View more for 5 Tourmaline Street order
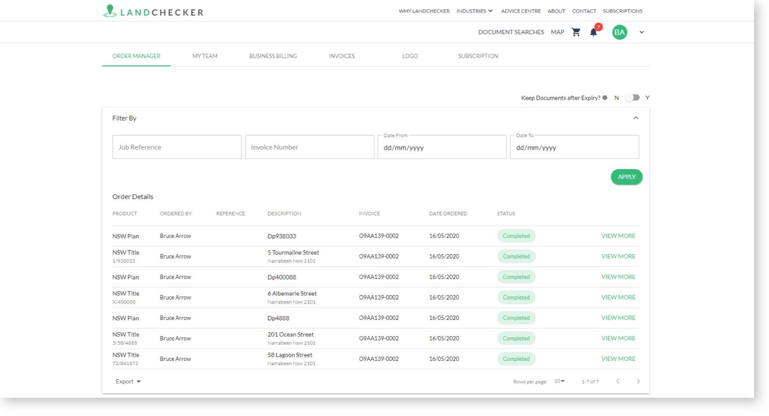769x416 pixels. click(x=618, y=257)
